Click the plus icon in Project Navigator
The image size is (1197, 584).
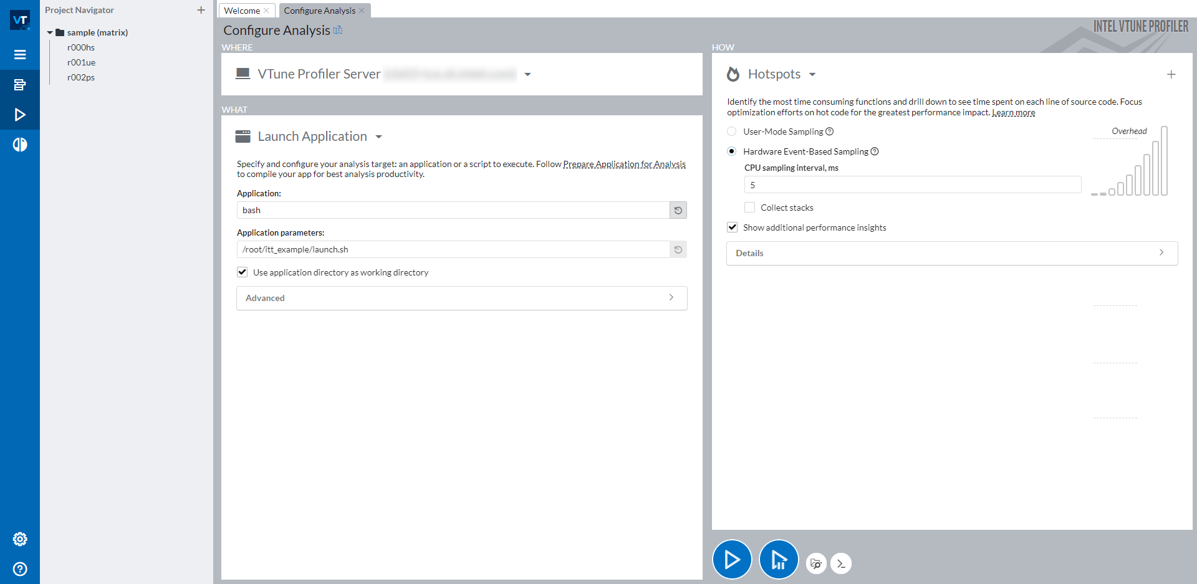[201, 10]
